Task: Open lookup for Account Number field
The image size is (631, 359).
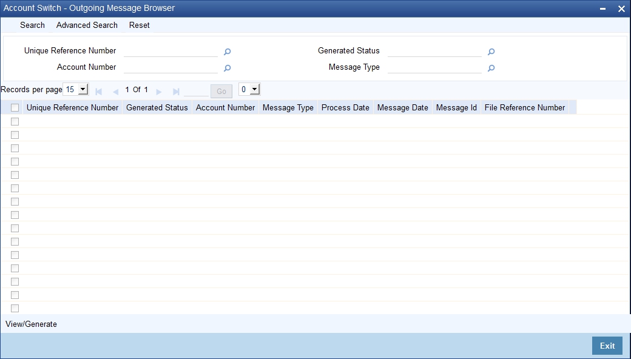Action: 228,68
